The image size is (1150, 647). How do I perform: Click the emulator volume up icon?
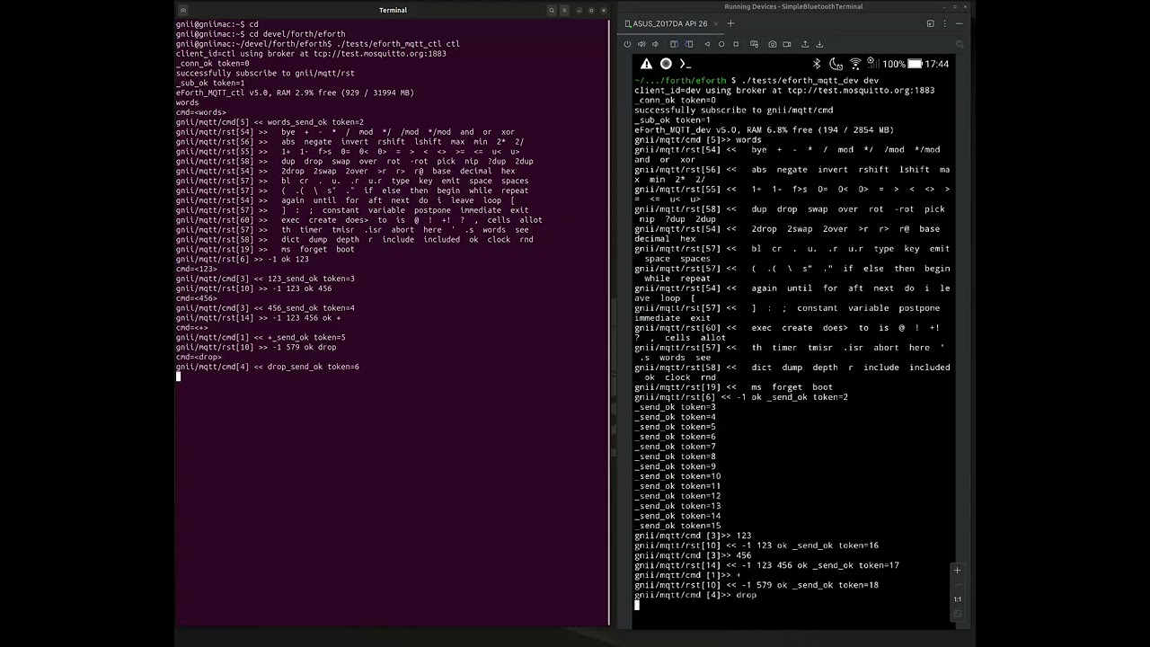[641, 44]
